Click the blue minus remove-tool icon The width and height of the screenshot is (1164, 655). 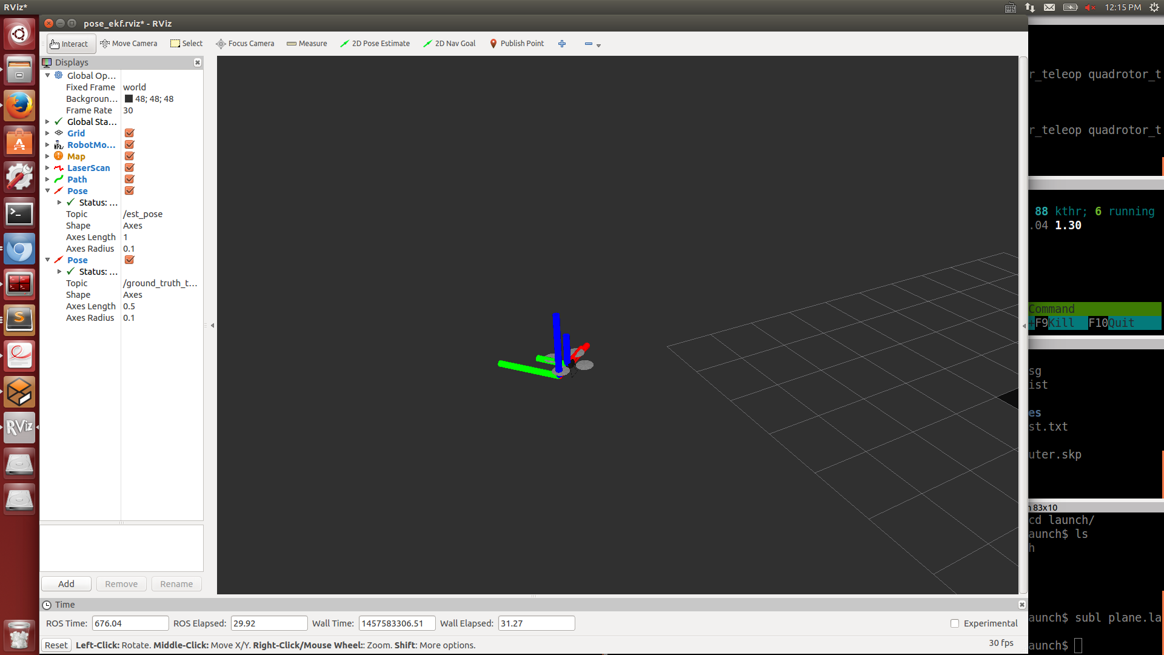pos(588,44)
